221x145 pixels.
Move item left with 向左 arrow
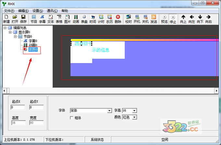192,19
